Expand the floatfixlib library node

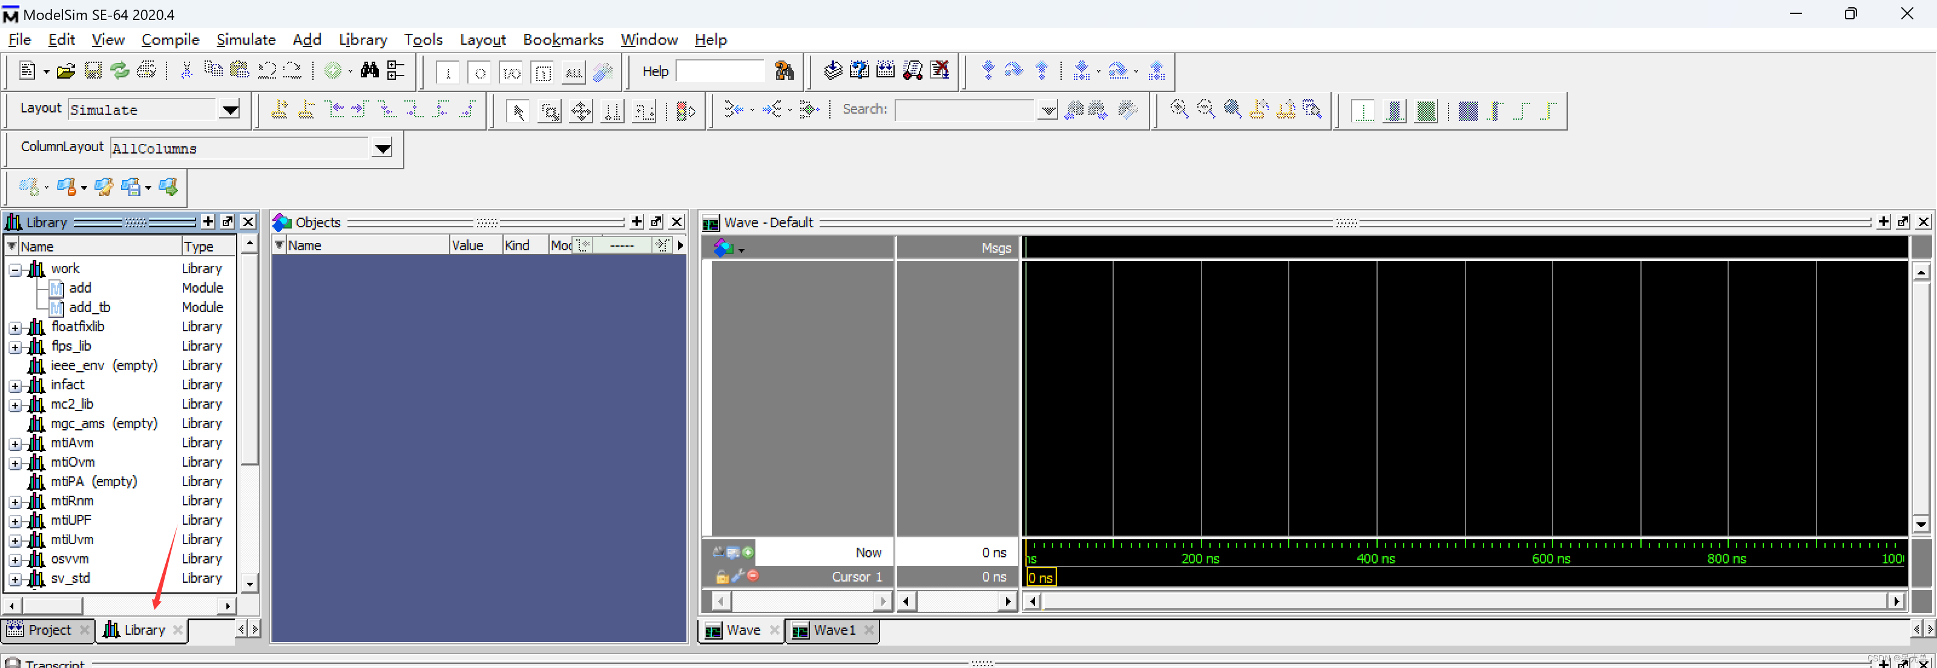pyautogui.click(x=15, y=328)
